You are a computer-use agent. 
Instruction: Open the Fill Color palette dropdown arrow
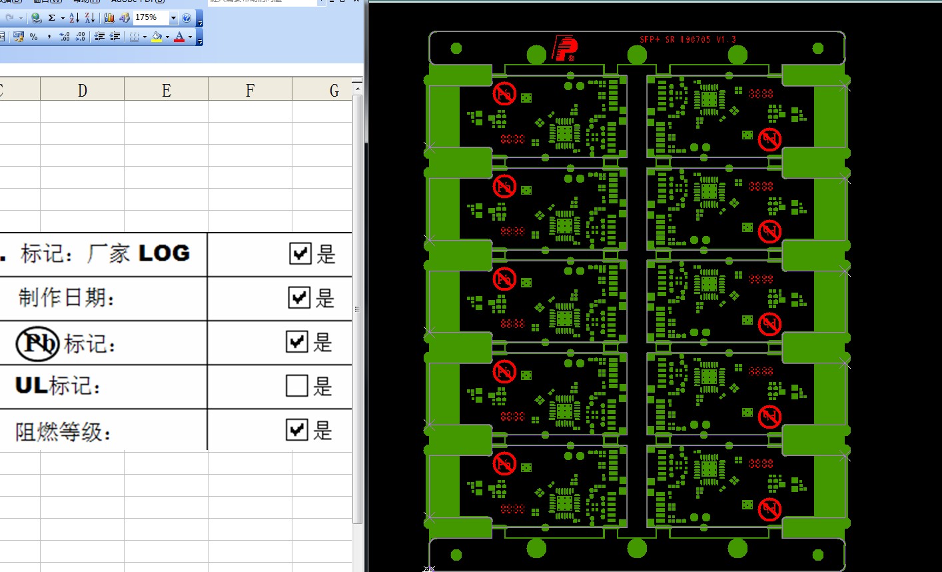[167, 37]
